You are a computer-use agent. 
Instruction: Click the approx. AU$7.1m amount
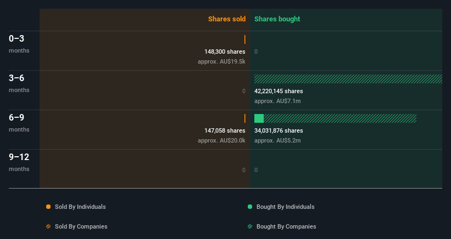[x=277, y=101]
